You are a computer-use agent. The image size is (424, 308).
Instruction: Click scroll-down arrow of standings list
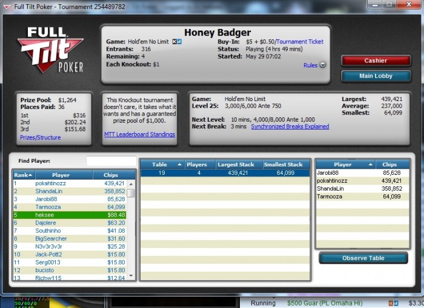131,275
